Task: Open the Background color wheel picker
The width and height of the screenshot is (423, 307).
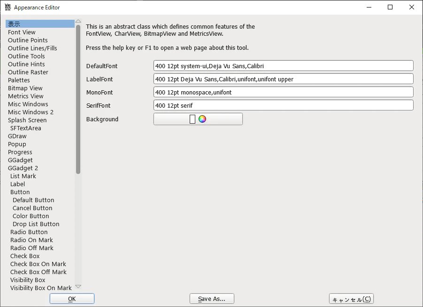Action: pos(202,119)
